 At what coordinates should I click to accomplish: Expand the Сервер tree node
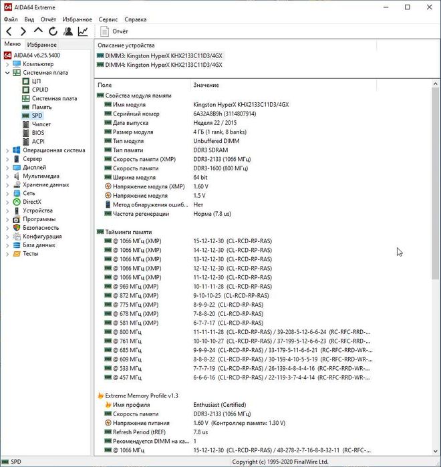[x=7, y=159]
